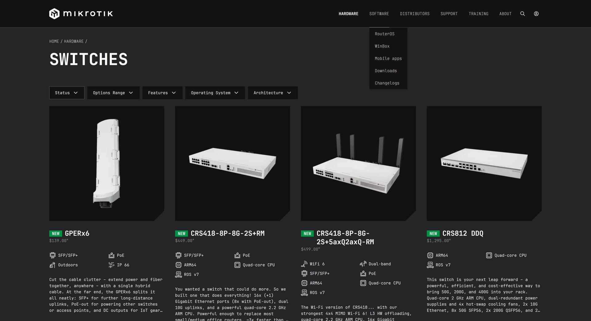Viewport: 591px width, 321px height.
Task: Open the CRS418-8P-8G-2S+5axQ2axQ-RM product title
Action: [x=345, y=238]
